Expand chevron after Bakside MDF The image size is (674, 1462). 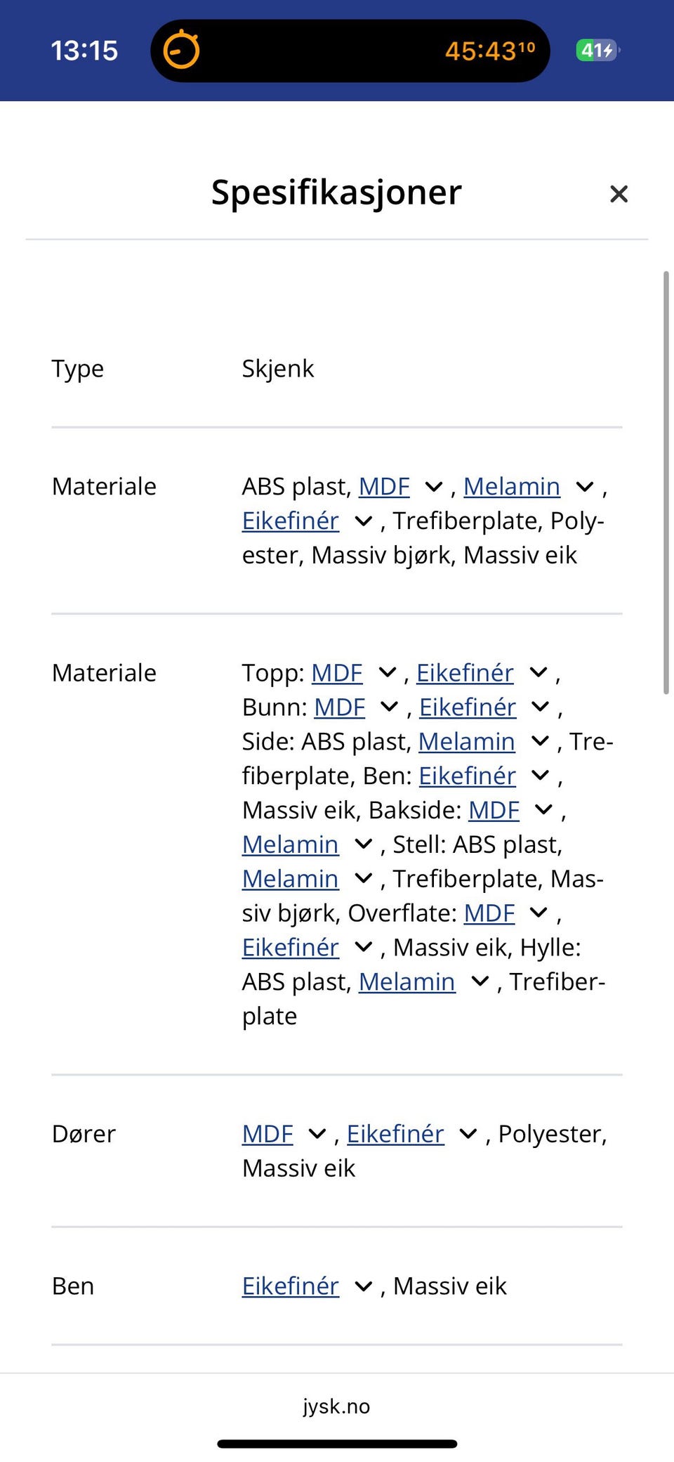(543, 810)
